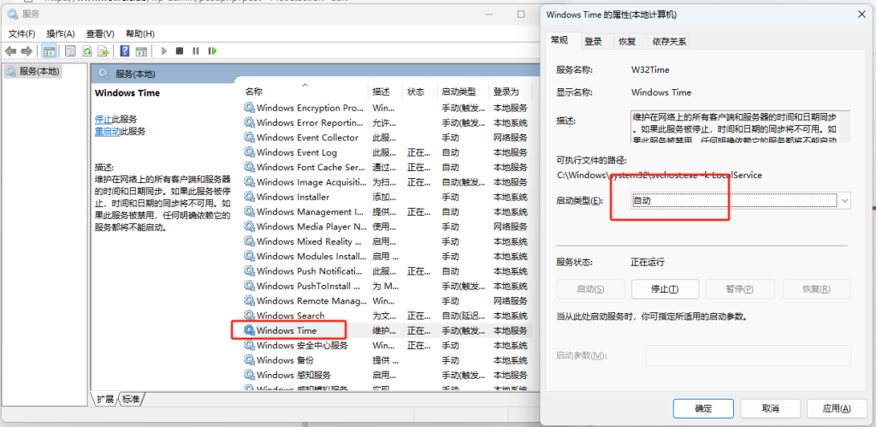Select the Windows Search service row
Viewport: 876px width, 427px height.
[291, 316]
